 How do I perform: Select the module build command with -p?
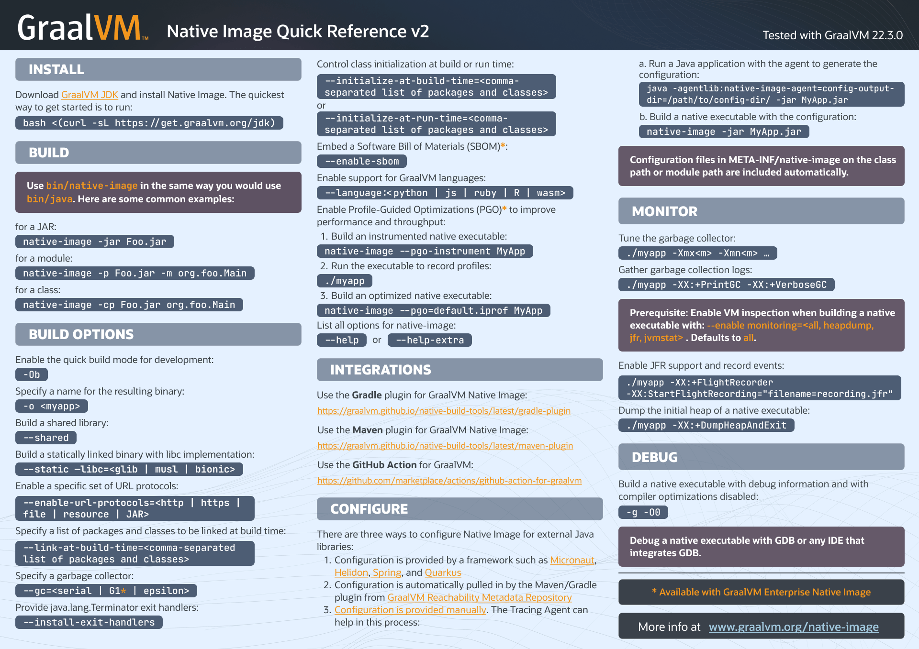pyautogui.click(x=135, y=273)
